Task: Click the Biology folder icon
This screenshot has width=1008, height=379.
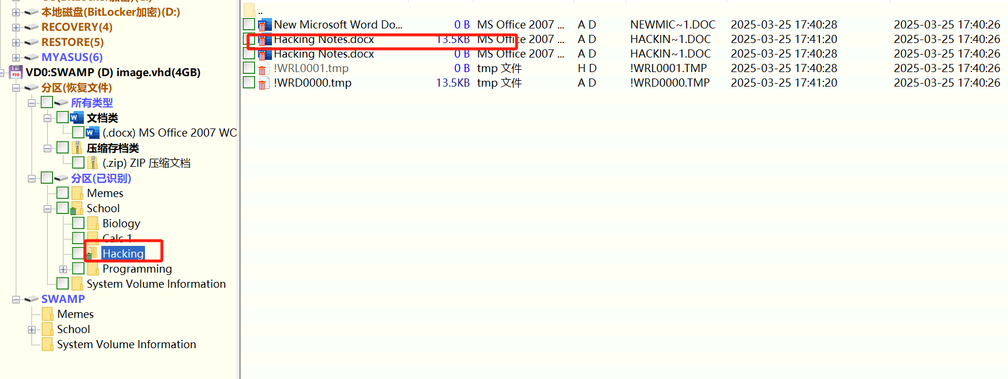Action: click(x=93, y=223)
